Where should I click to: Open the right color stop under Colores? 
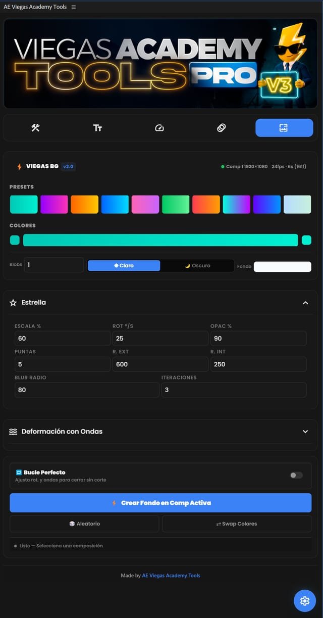[x=306, y=240]
